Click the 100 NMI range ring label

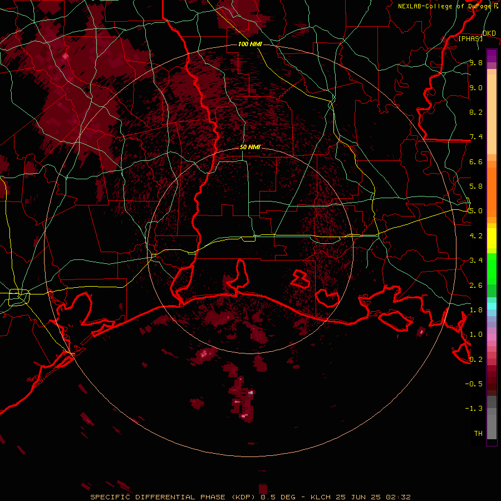[250, 44]
